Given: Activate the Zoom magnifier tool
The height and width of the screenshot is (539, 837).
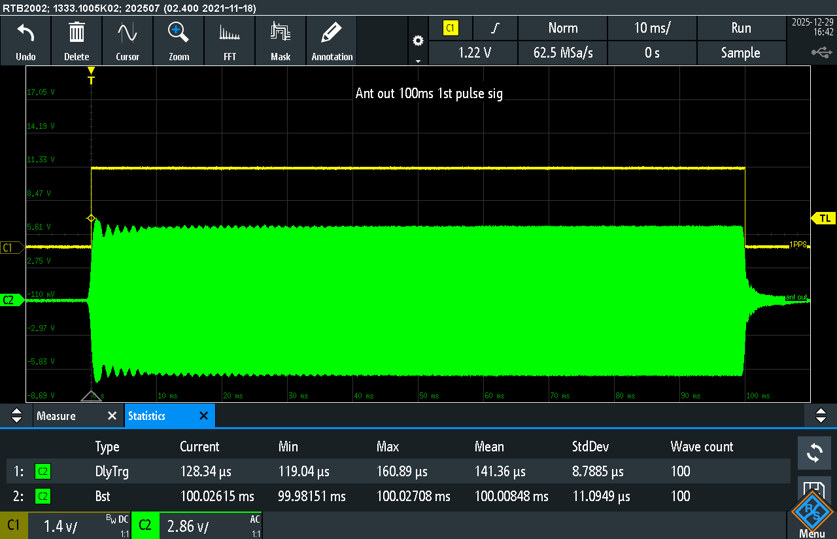Looking at the screenshot, I should pos(179,33).
